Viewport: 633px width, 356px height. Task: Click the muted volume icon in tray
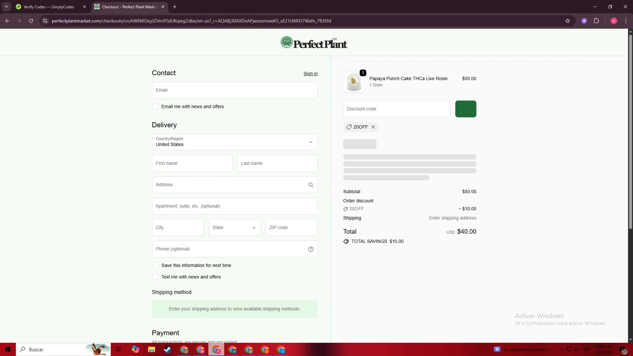(576, 349)
